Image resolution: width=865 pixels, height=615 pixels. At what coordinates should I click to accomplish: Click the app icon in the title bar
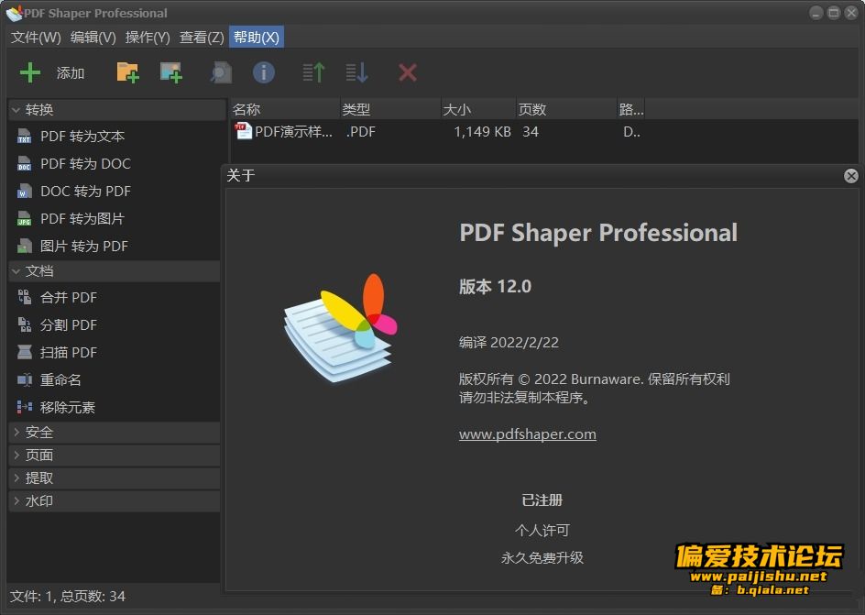[15, 13]
